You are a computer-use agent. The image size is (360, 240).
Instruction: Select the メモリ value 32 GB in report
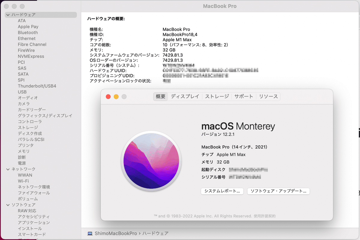point(169,50)
